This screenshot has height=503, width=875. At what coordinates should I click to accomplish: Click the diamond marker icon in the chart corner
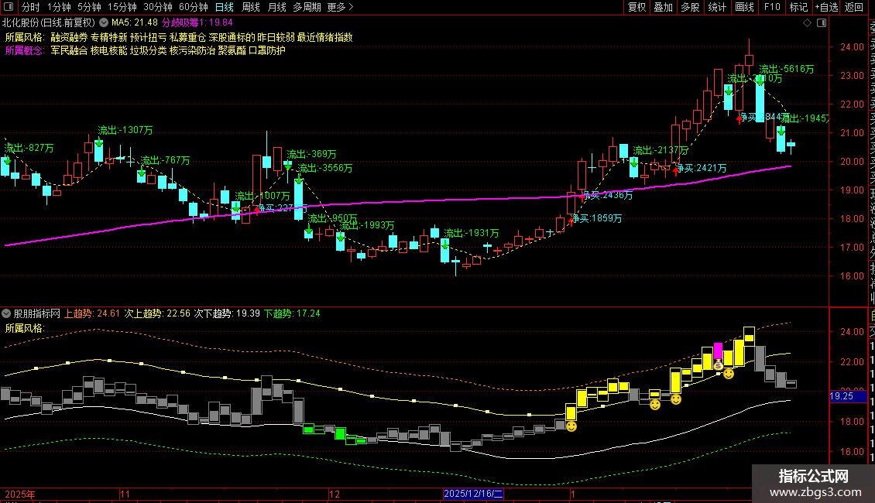coord(807,23)
